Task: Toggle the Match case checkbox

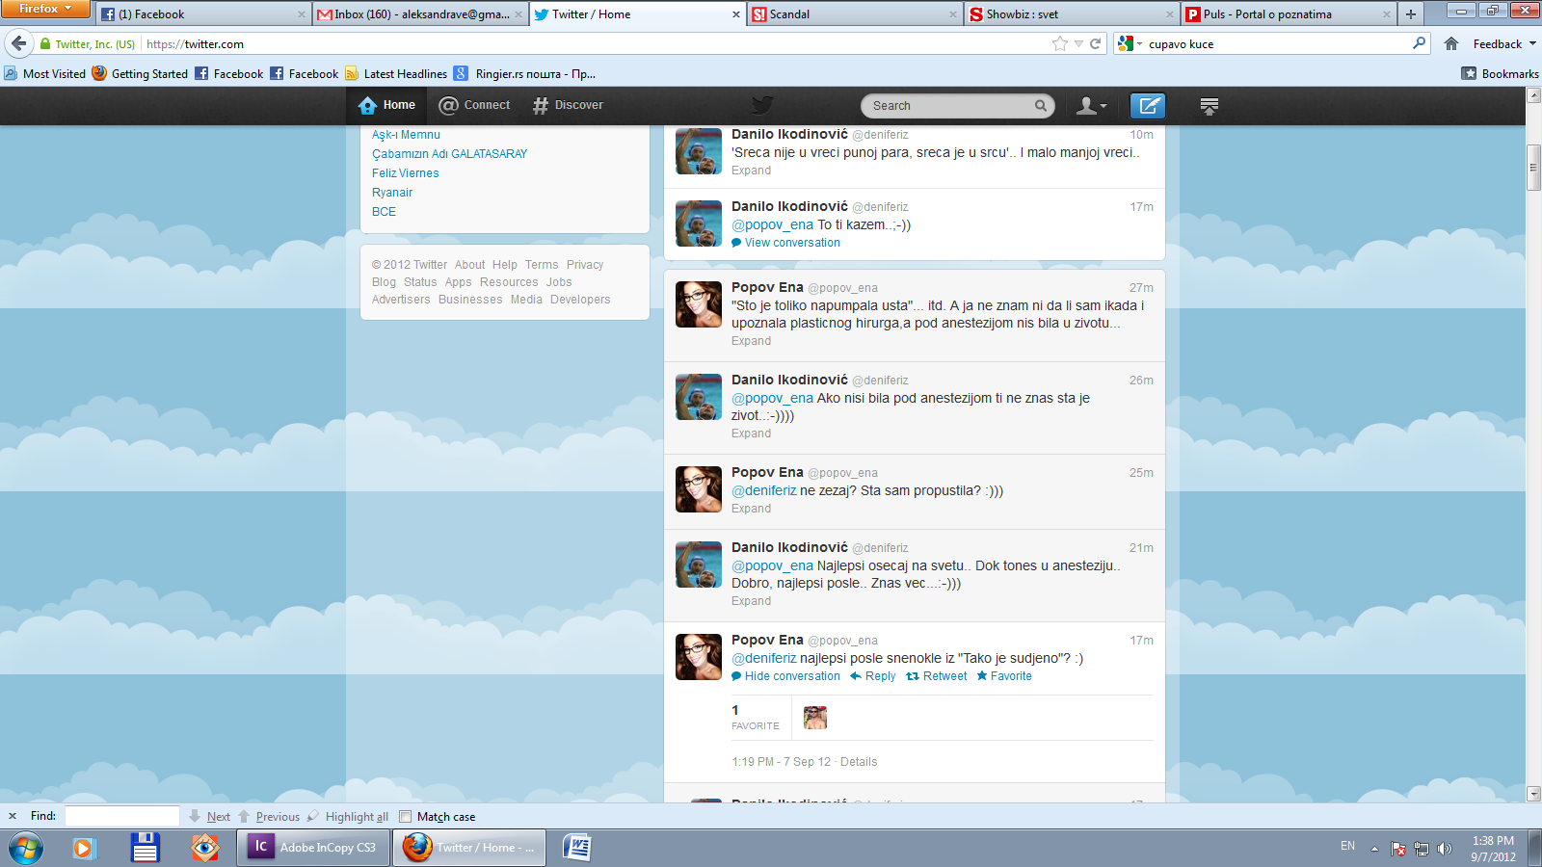Action: [406, 817]
